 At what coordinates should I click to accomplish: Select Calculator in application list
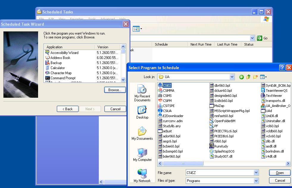(x=57, y=68)
